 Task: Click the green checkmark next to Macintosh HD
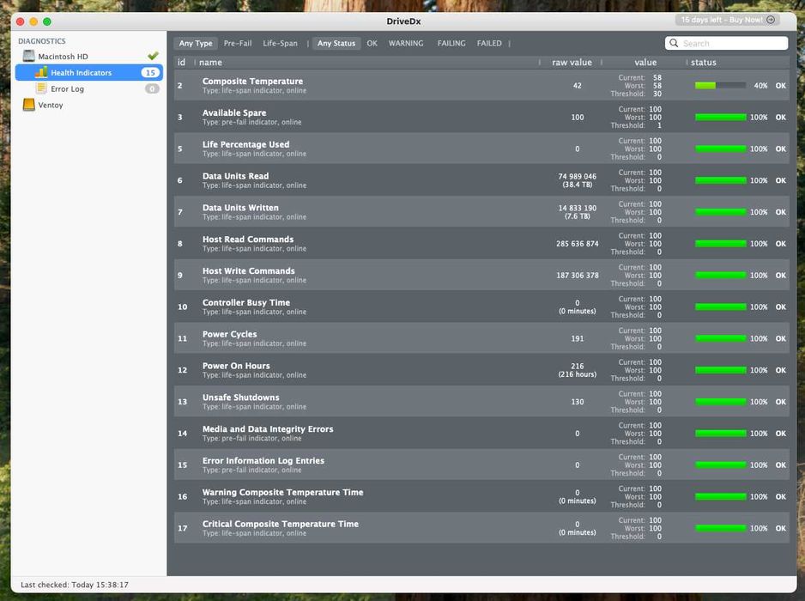coord(153,56)
